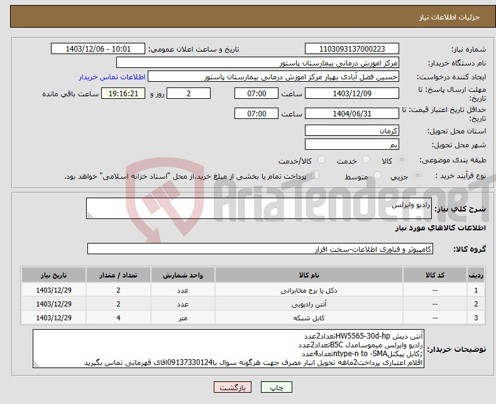This screenshot has width=496, height=404.
Task: Click the اطلاعات کالاهای مورد نیاز heading
Action: pos(440,228)
